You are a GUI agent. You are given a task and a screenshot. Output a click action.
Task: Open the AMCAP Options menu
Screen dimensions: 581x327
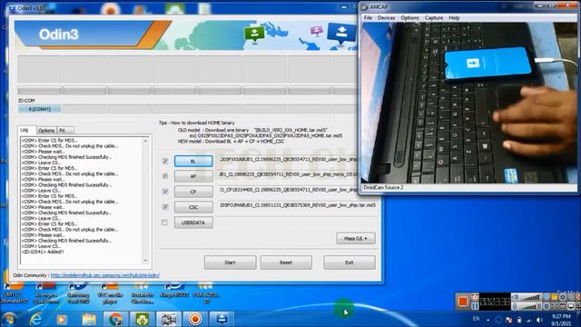pyautogui.click(x=409, y=18)
